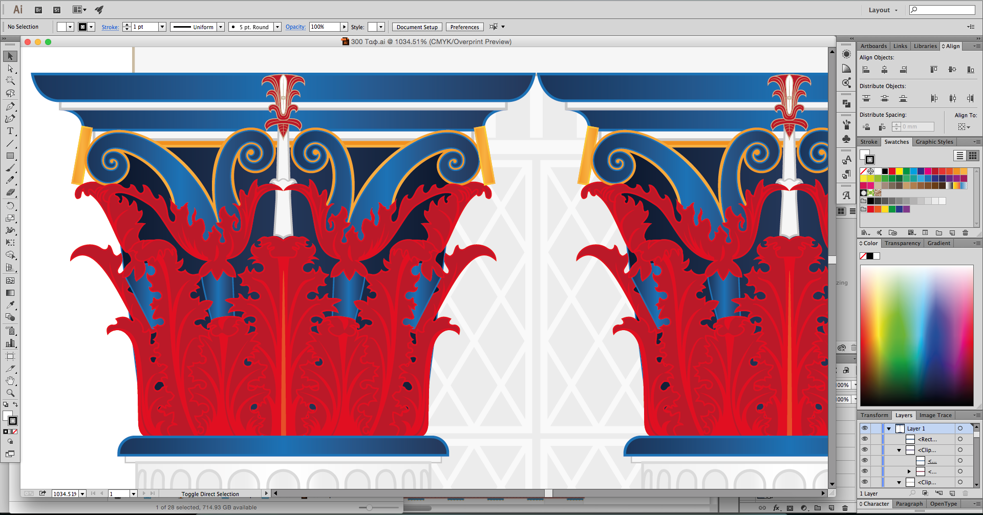983x515 pixels.
Task: Click the Opacity link in control bar
Action: point(295,27)
